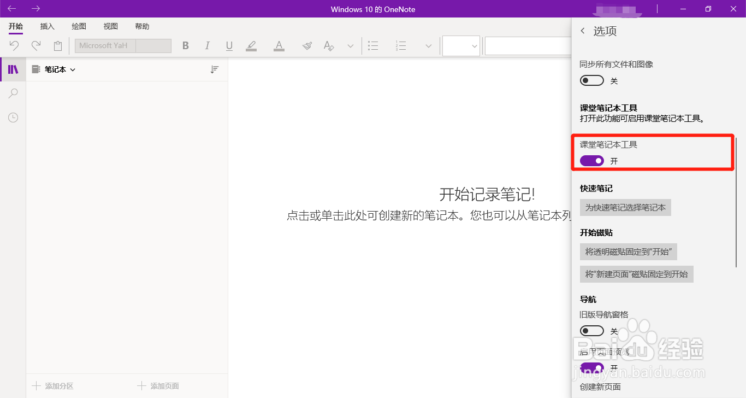This screenshot has width=746, height=398.
Task: Open recent notes clock icon
Action: click(13, 118)
